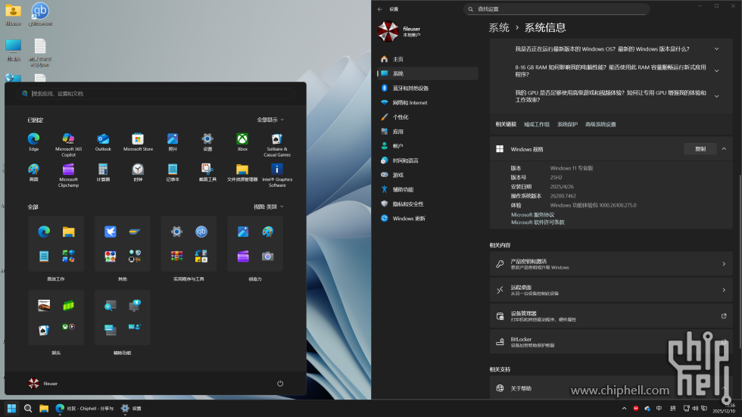Collapse the Windows 规格 section
This screenshot has width=742, height=417.
pos(724,149)
